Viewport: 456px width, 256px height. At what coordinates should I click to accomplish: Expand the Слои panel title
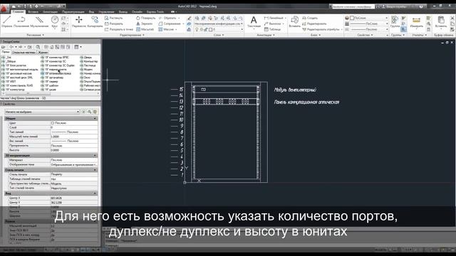(x=219, y=35)
